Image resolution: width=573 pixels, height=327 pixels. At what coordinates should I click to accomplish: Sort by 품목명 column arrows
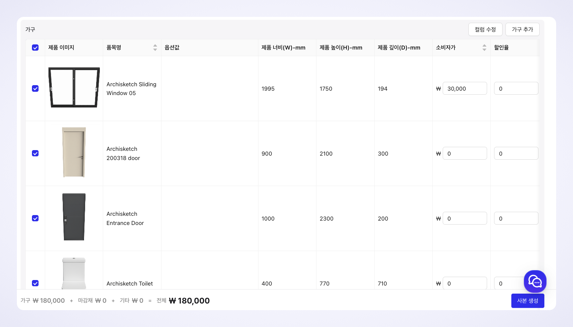(x=155, y=47)
